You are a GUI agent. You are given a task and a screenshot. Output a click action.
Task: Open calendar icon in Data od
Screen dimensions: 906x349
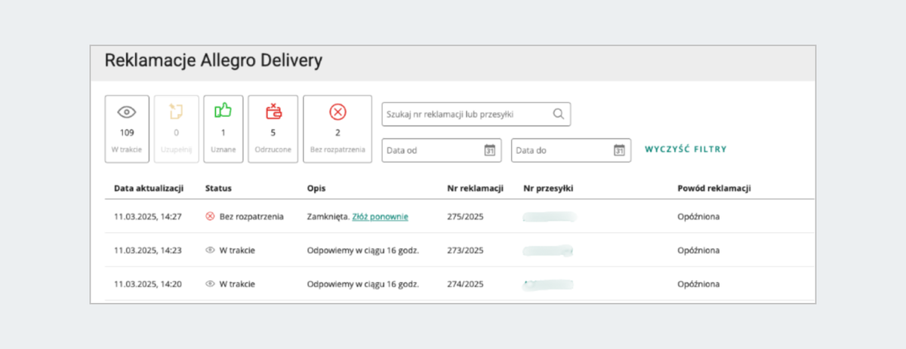[489, 150]
